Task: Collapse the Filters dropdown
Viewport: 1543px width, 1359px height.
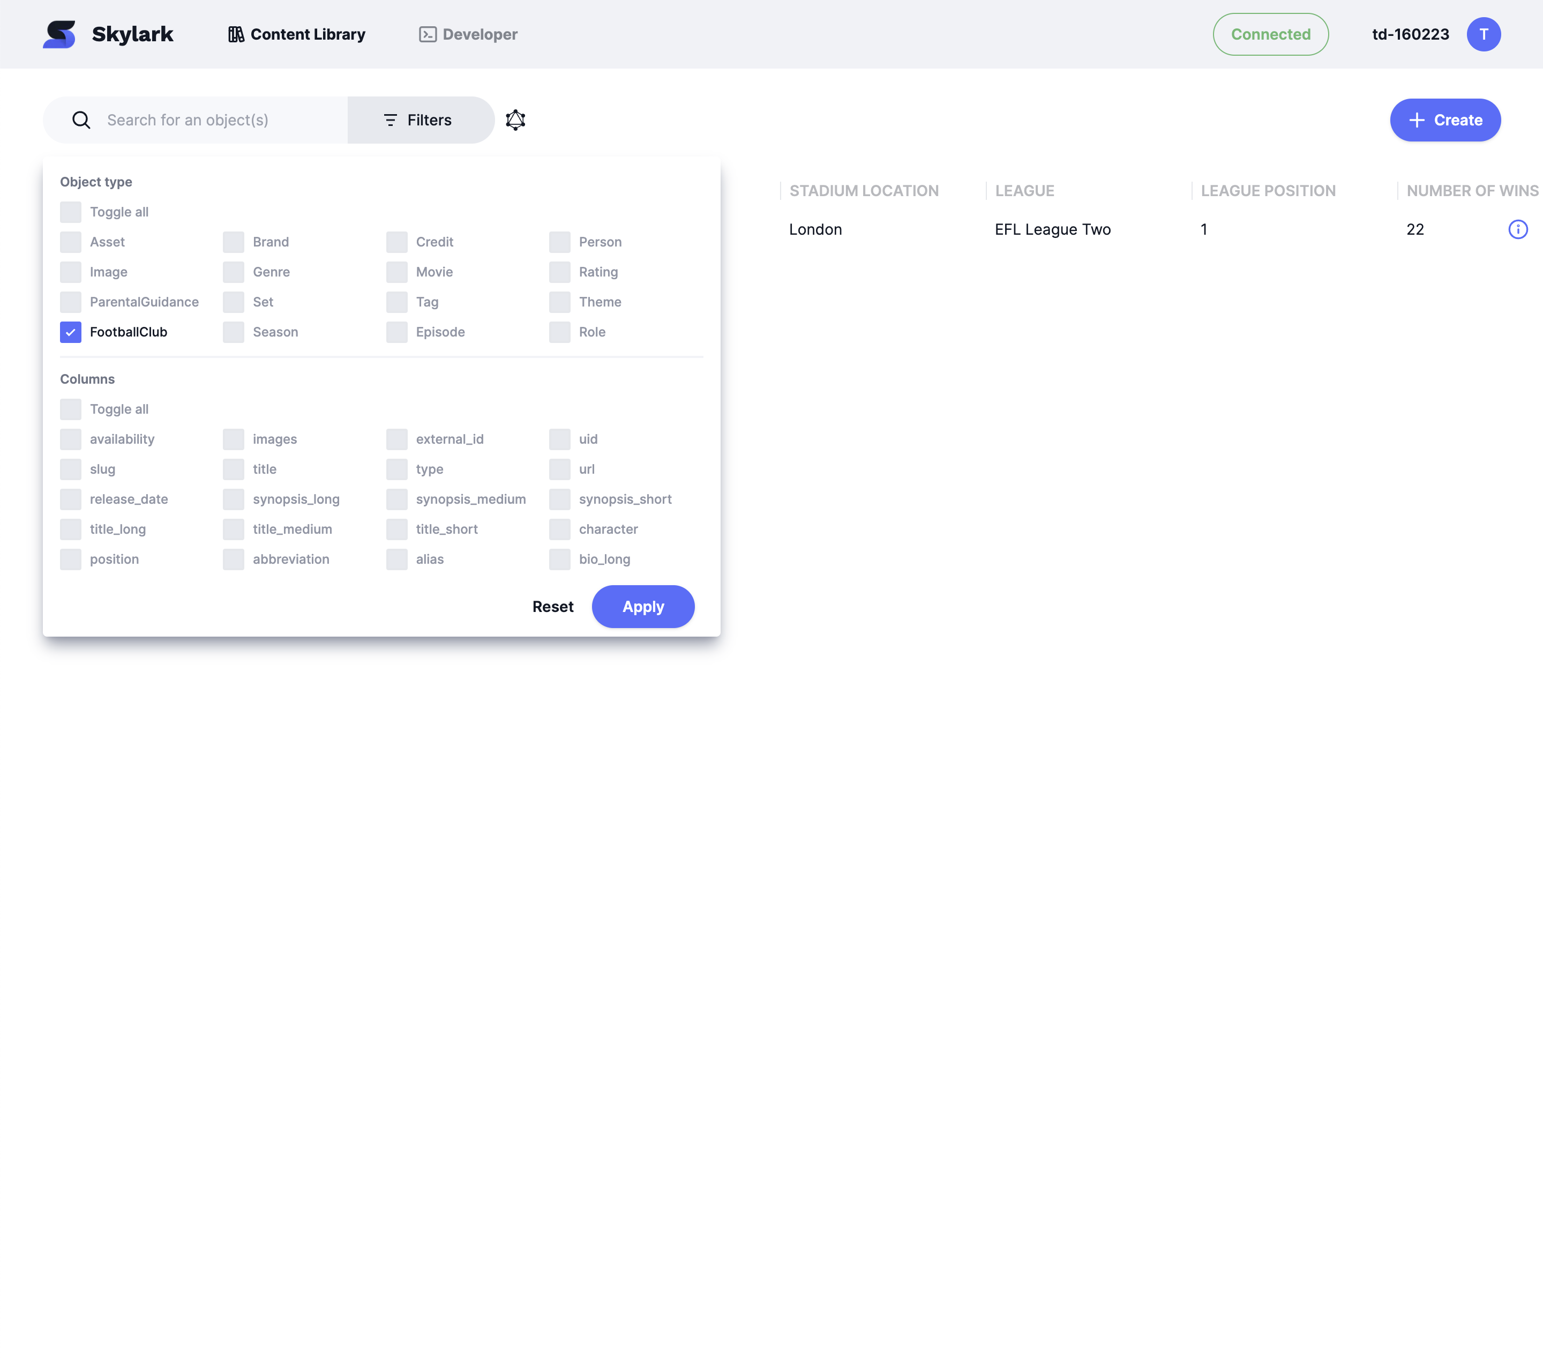Action: pos(419,120)
